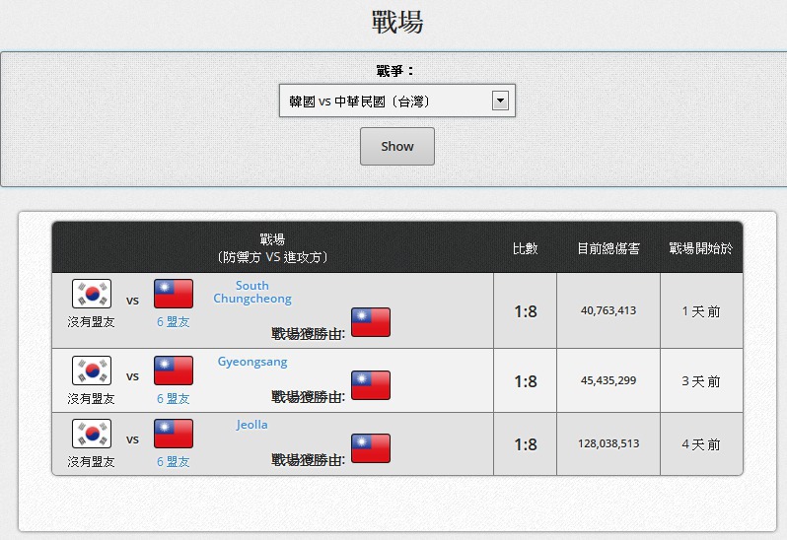Click South Korea flag in South Chungcheong row
Screen dimensions: 787x540
pos(92,294)
